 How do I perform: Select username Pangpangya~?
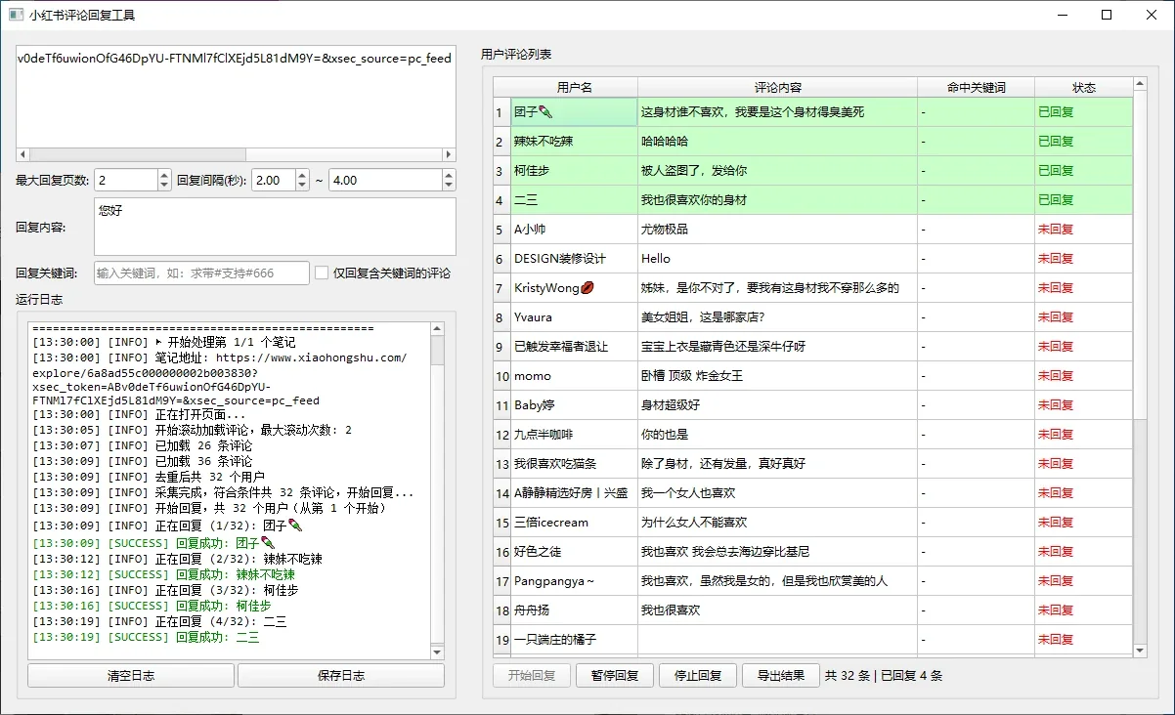tap(575, 581)
